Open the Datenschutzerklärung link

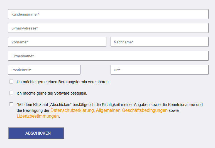[72, 110]
